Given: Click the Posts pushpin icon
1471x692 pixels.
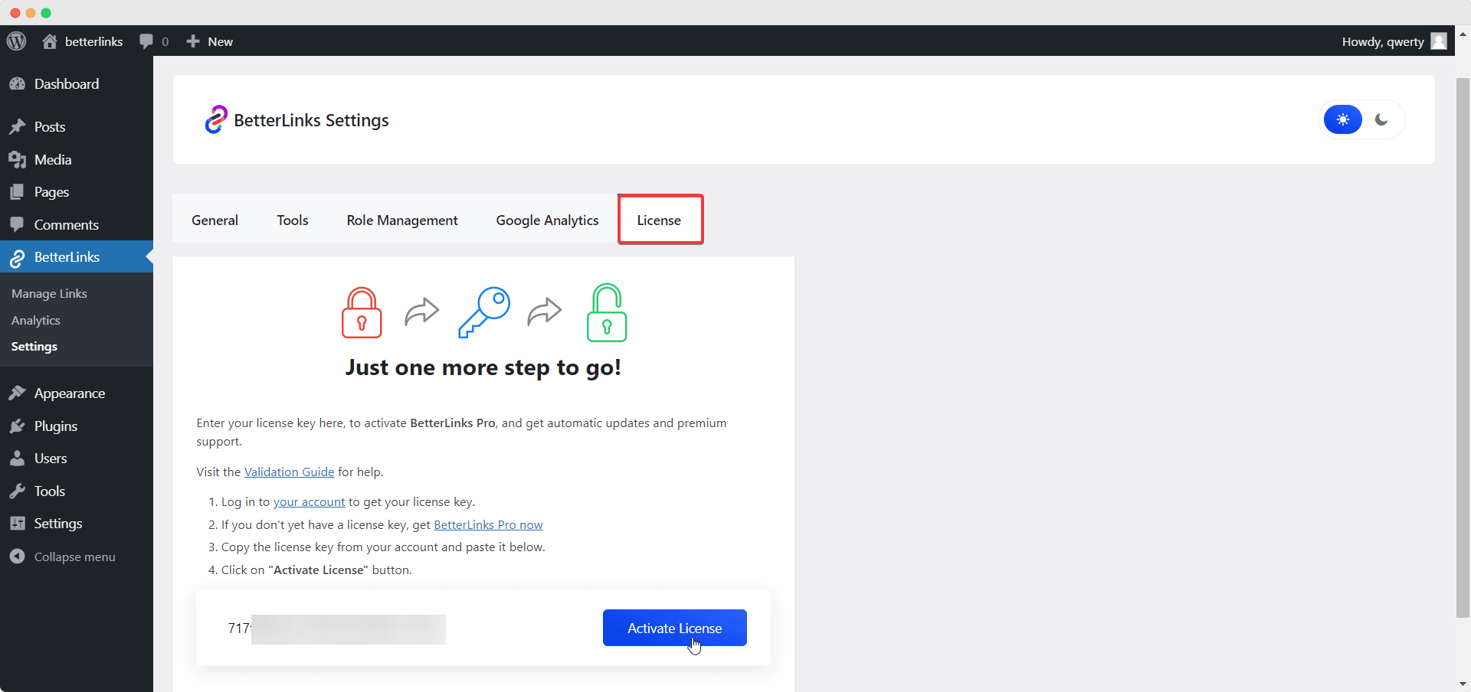Looking at the screenshot, I should [x=18, y=127].
